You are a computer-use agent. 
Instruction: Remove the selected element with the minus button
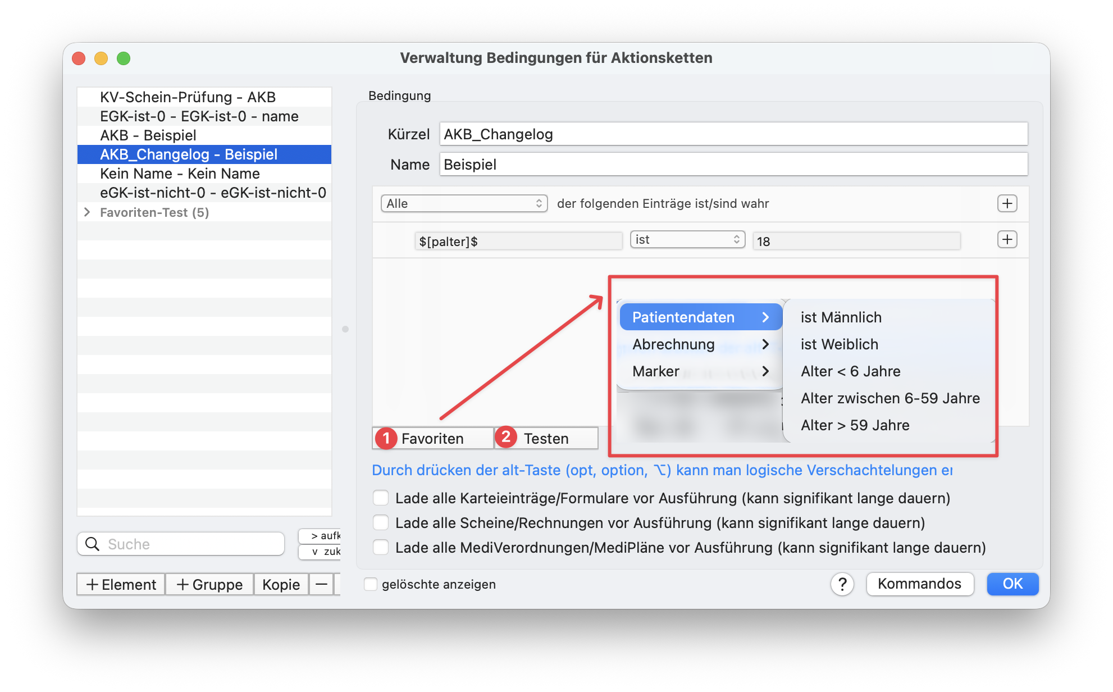point(322,584)
